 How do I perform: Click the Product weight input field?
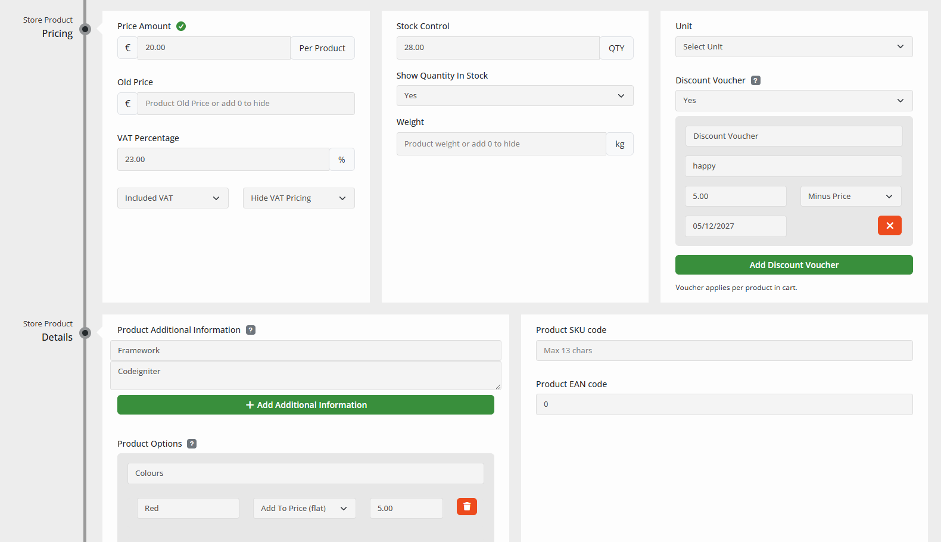pos(501,144)
